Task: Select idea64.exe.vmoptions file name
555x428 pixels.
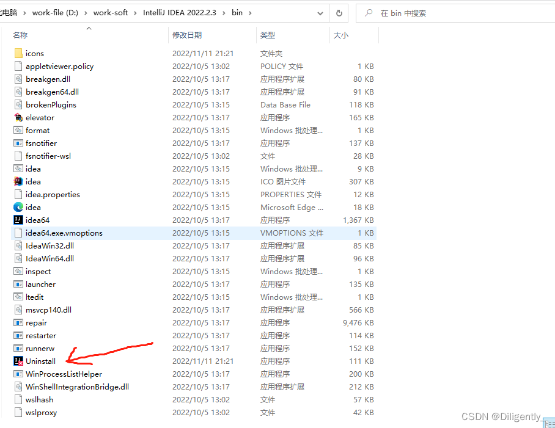Action: point(64,233)
